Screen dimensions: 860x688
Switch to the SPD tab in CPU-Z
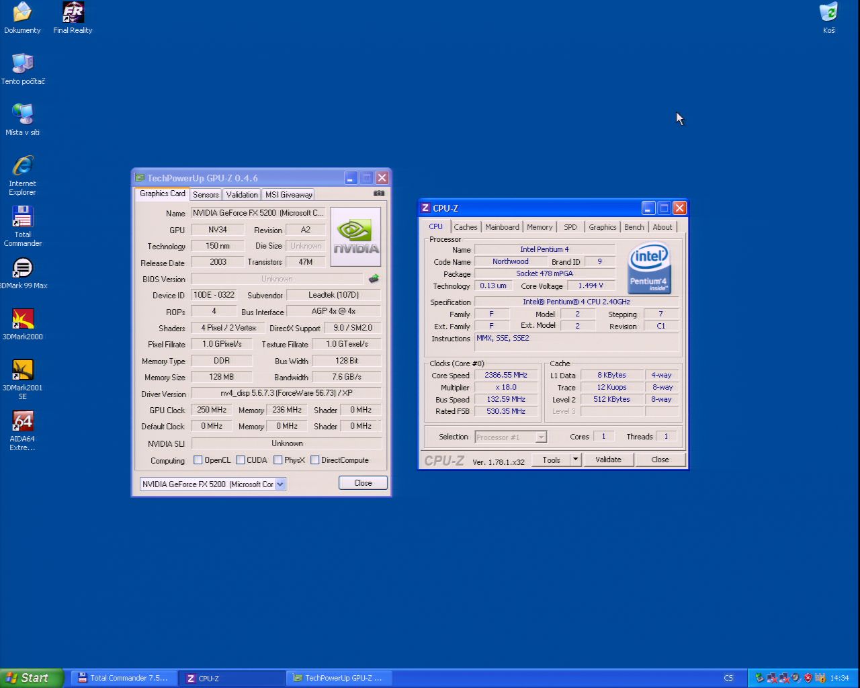570,227
